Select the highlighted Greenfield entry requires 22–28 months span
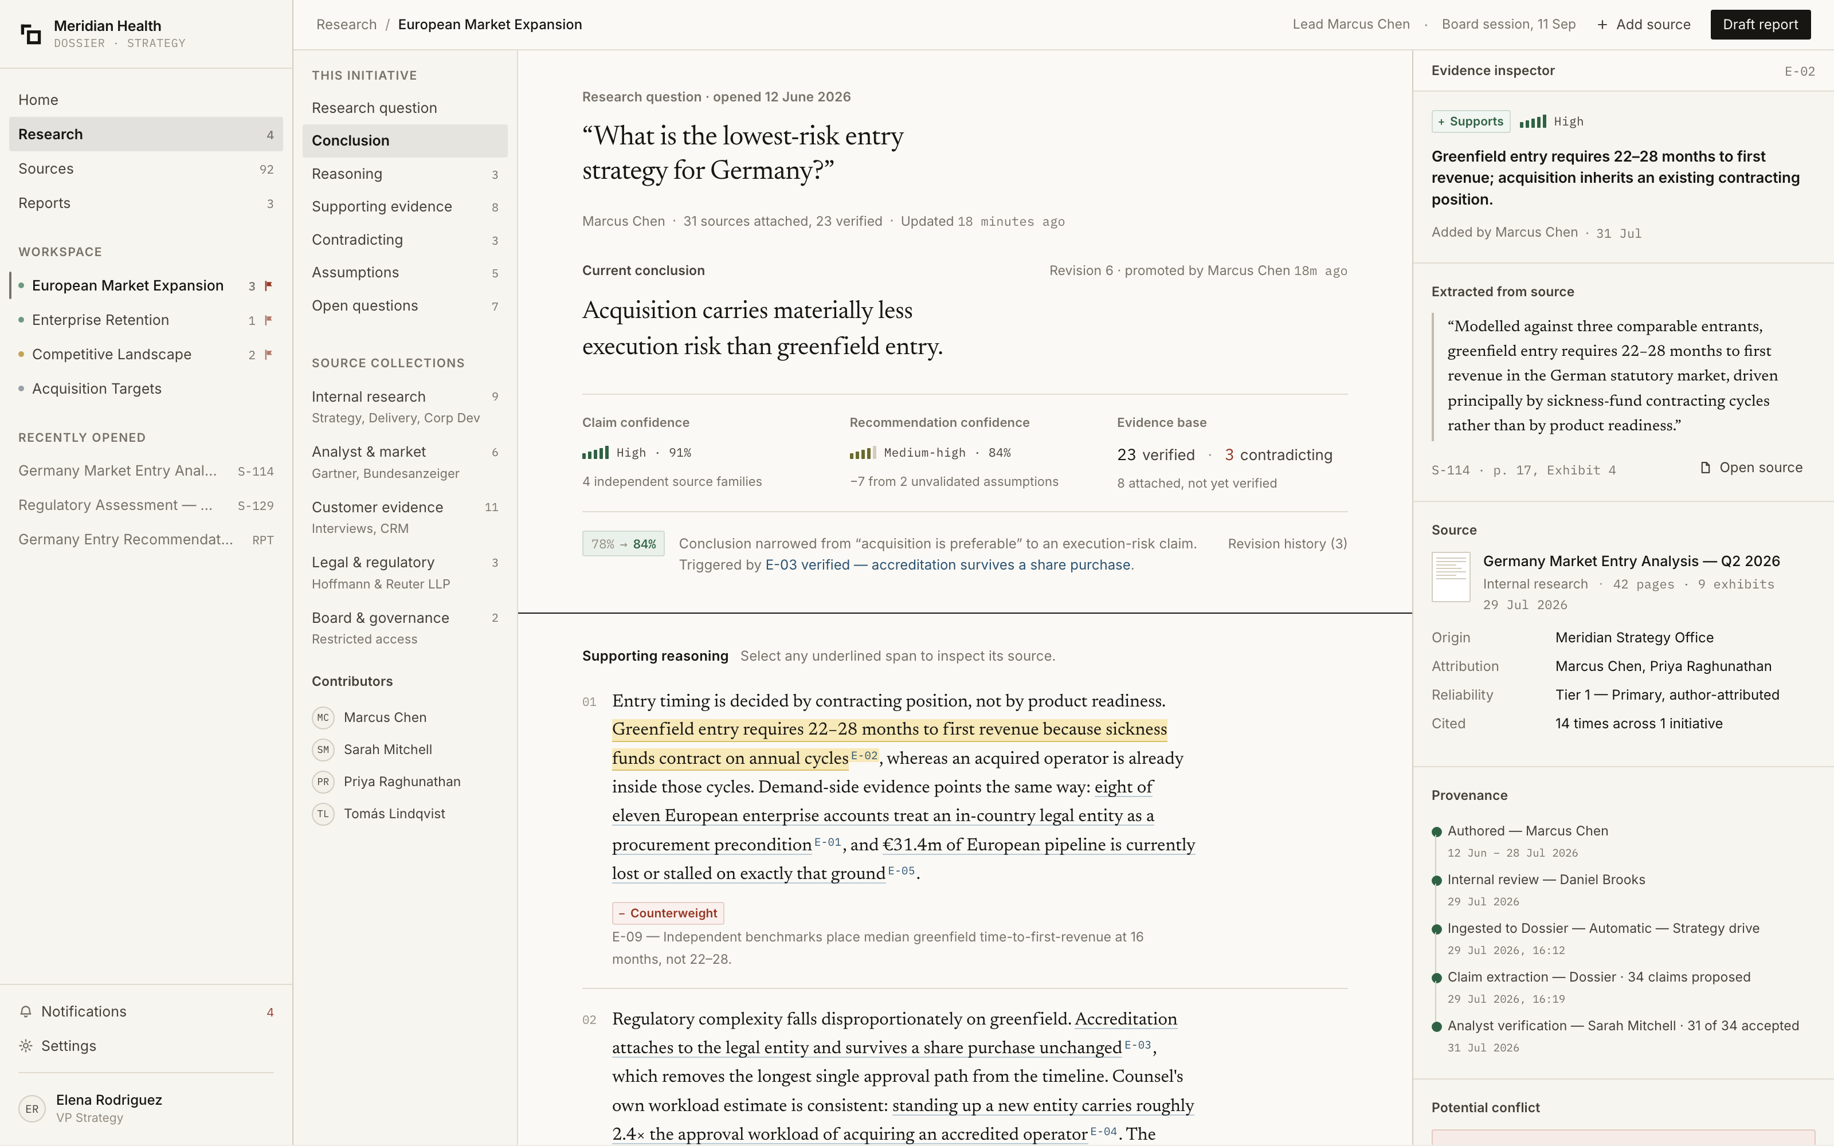 click(889, 744)
